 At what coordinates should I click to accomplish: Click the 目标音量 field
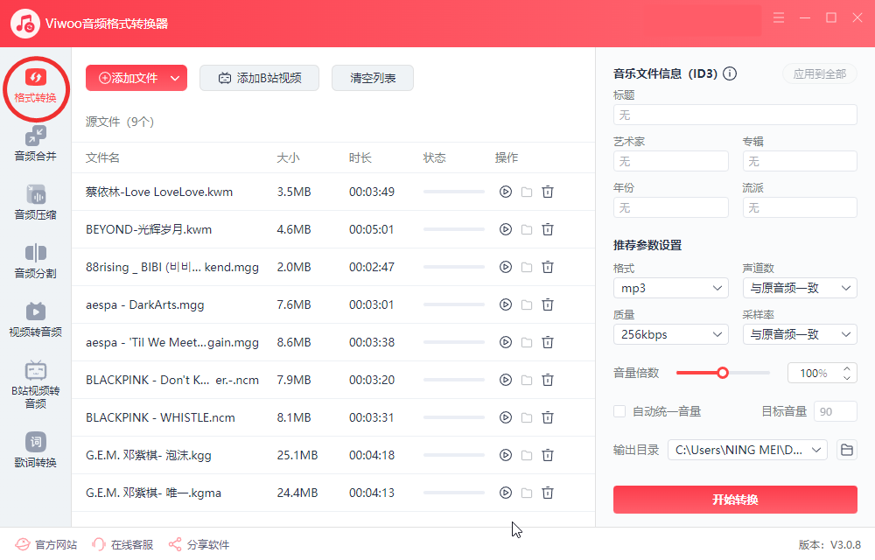coord(836,411)
